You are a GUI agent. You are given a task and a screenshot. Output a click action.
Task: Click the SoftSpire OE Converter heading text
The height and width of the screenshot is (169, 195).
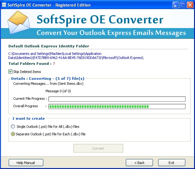coord(100,19)
